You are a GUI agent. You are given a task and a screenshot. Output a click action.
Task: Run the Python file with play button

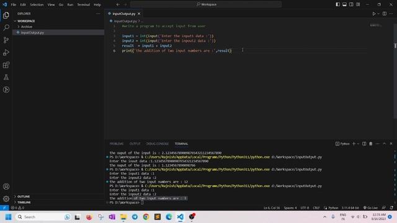pyautogui.click(x=374, y=14)
